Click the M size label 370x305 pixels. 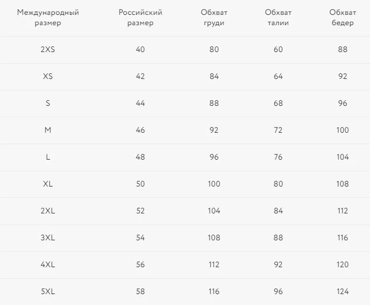[48, 130]
